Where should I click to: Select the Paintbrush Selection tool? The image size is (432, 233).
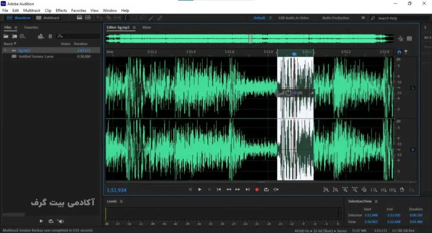coord(151,18)
